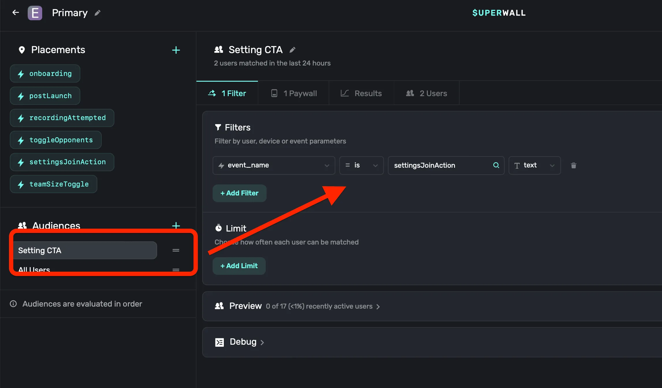Switch to the 1 Filter tab
This screenshot has width=662, height=388.
click(227, 93)
